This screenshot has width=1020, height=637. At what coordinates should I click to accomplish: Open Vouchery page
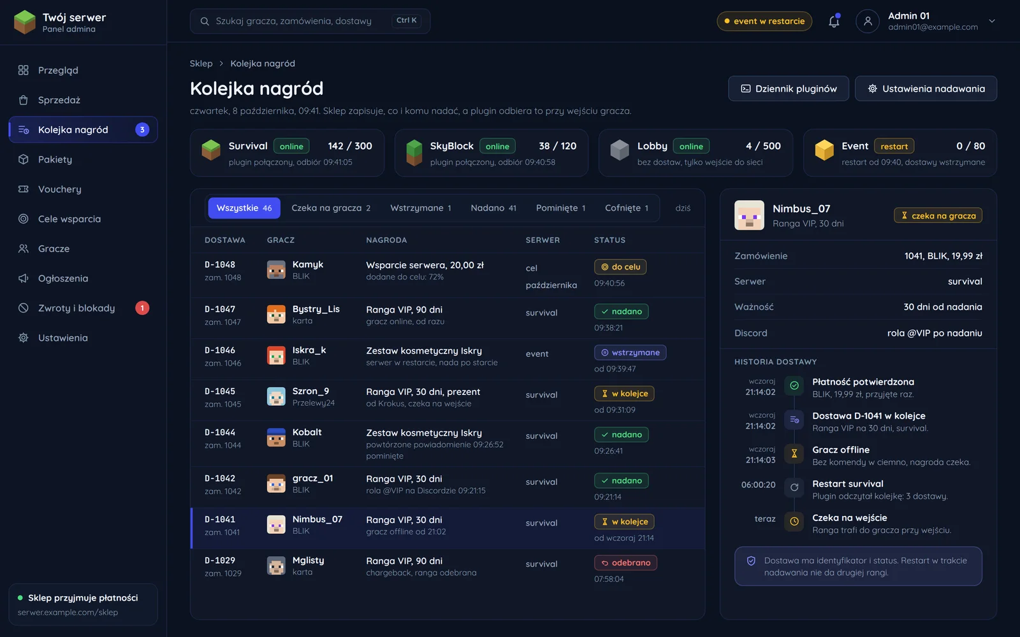click(83, 189)
